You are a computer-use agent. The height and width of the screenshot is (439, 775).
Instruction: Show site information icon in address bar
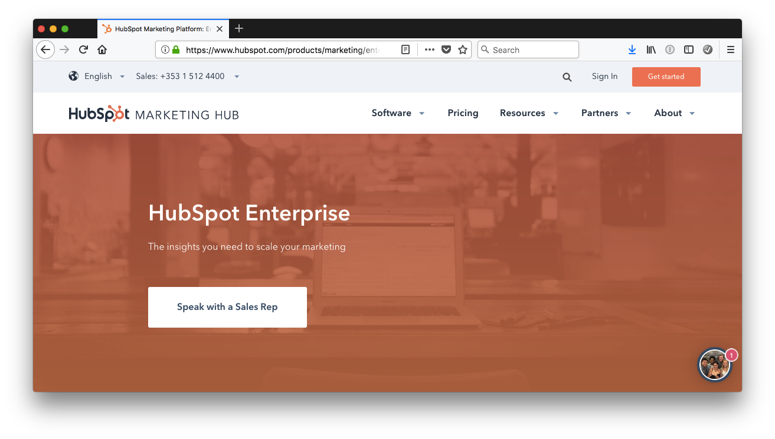click(165, 49)
